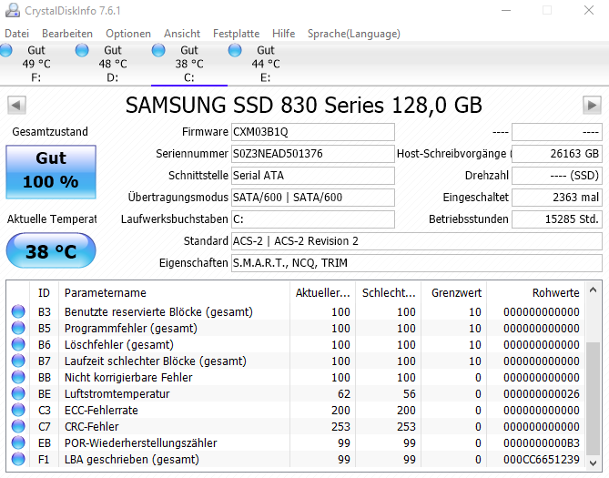Select row Luftstromtemperatur
609x478 pixels.
296,393
